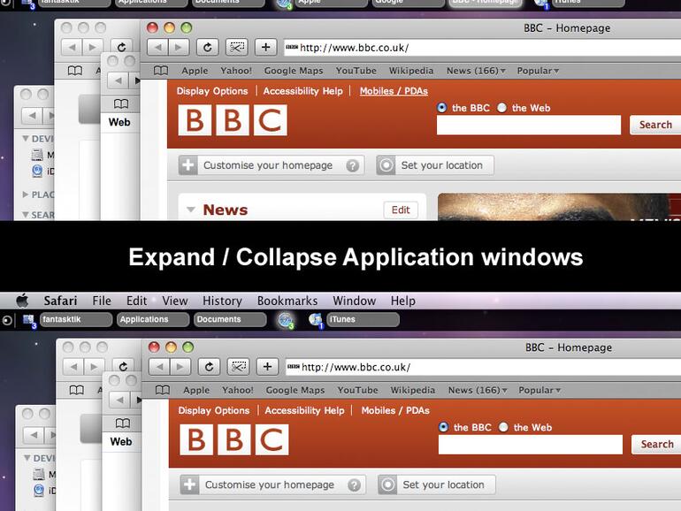Screen dimensions: 681x511
Task: Click the Search button on upper BBC page
Action: click(655, 125)
